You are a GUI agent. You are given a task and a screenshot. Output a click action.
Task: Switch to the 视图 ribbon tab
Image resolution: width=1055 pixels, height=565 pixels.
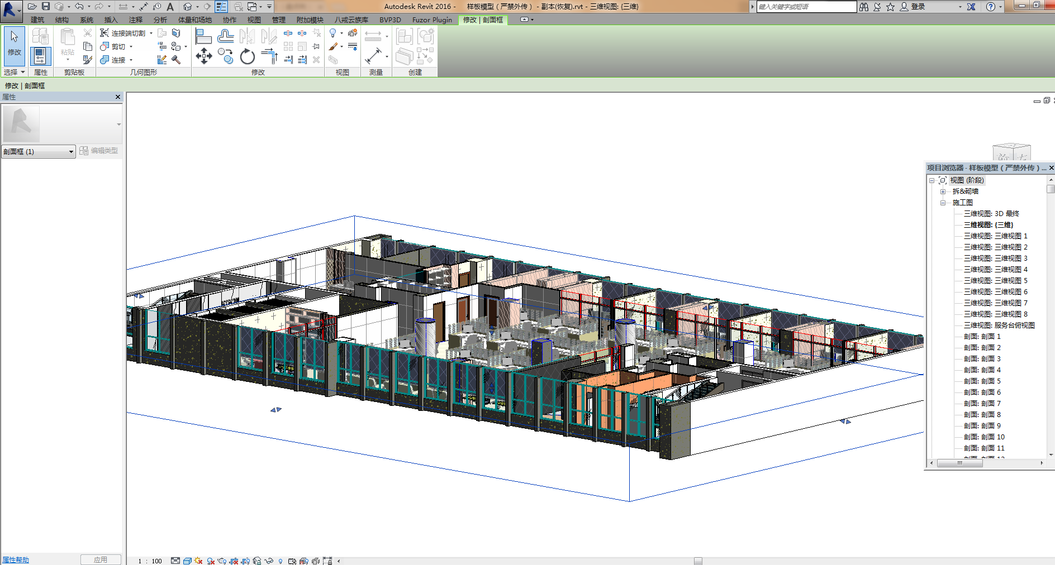click(x=254, y=20)
